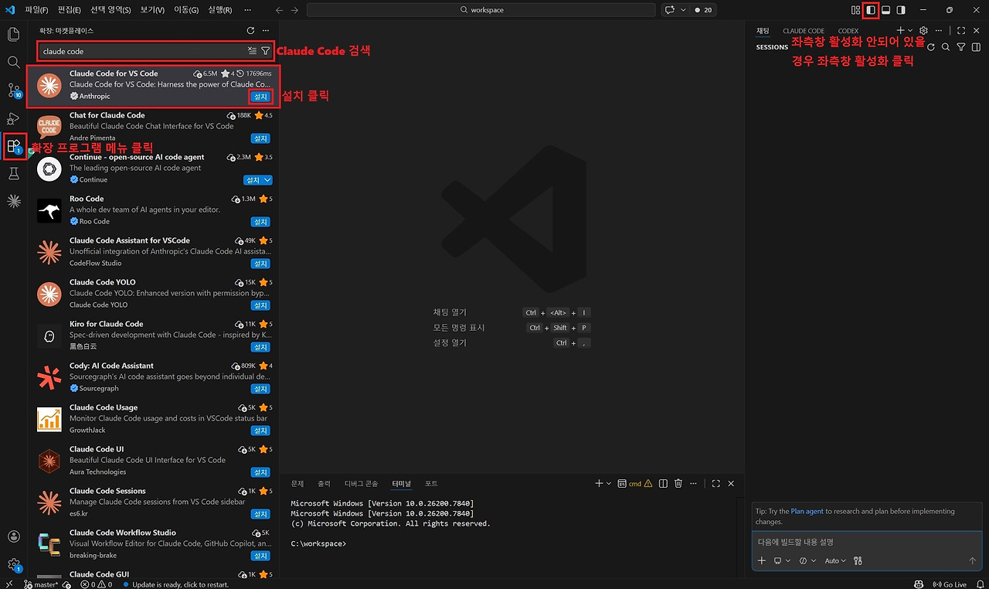989x589 pixels.
Task: Install the Roo Code extension
Action: 260,222
